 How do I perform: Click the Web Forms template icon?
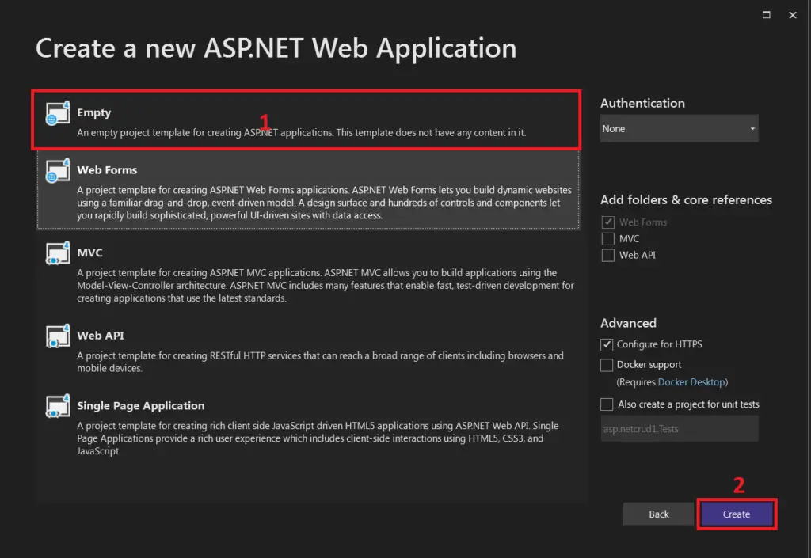(x=57, y=170)
